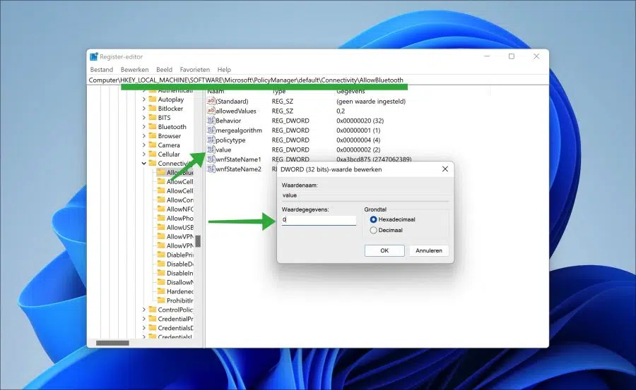This screenshot has height=390, width=636.
Task: Expand the Browser tree node
Action: 144,136
